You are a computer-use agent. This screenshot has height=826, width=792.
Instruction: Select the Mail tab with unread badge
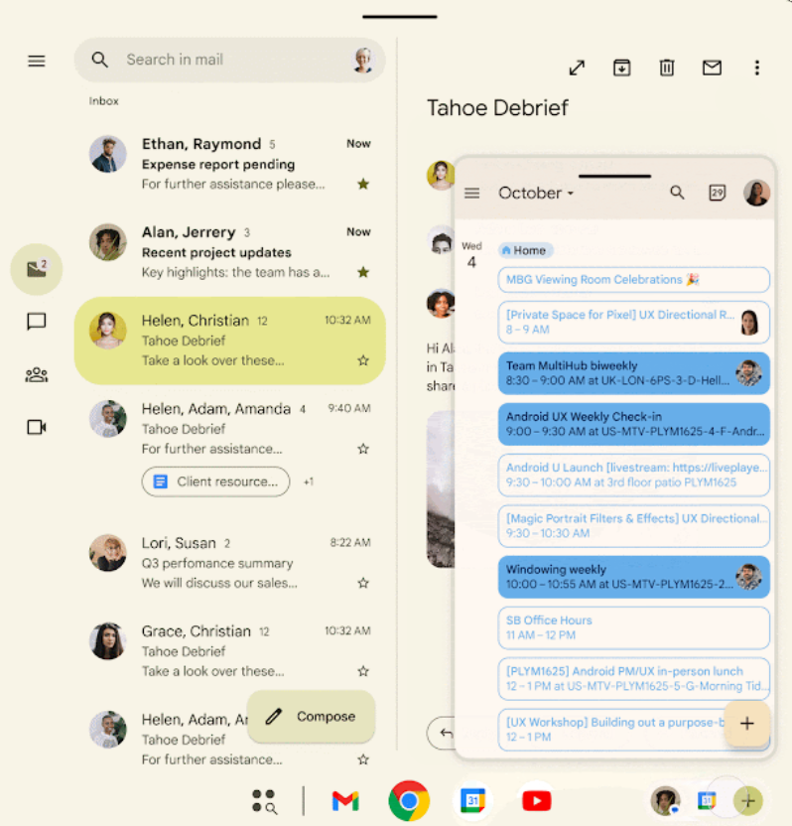click(37, 269)
